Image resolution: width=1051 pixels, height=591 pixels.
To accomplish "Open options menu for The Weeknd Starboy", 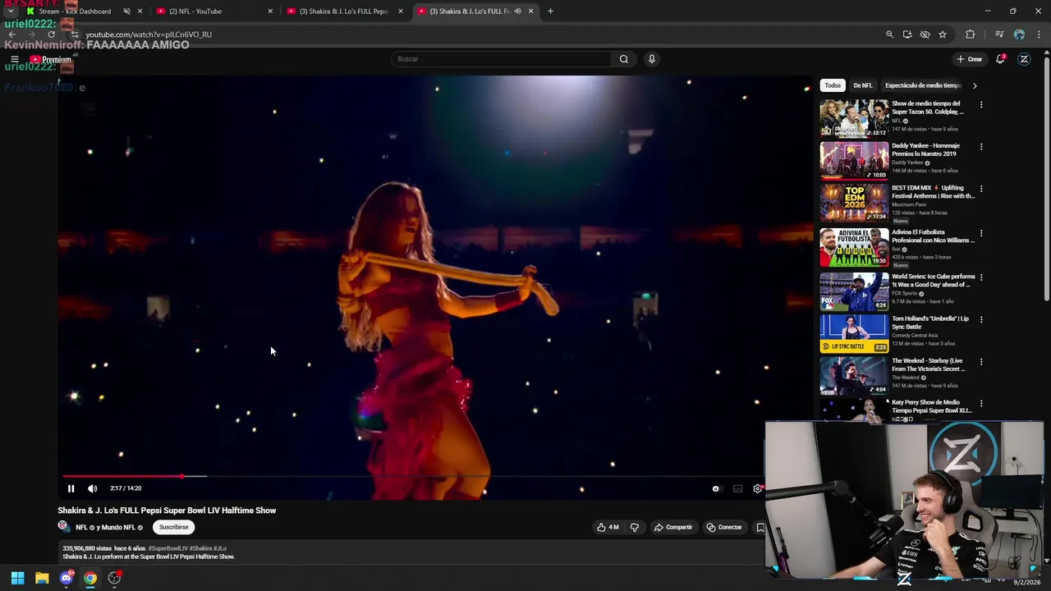I will coord(981,362).
